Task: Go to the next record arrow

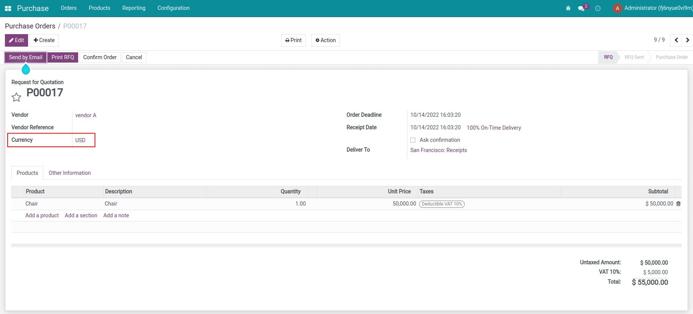Action: (x=687, y=40)
